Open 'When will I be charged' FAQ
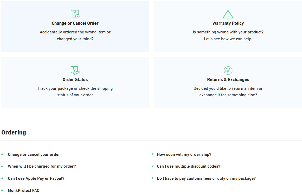The height and width of the screenshot is (195, 302). (x=42, y=166)
